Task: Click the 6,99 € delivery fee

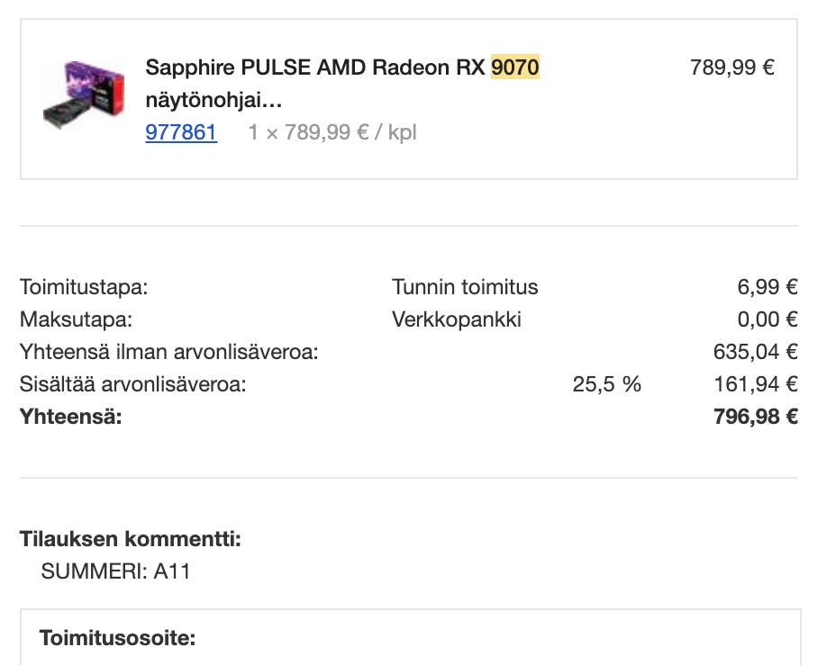Action: coord(768,287)
